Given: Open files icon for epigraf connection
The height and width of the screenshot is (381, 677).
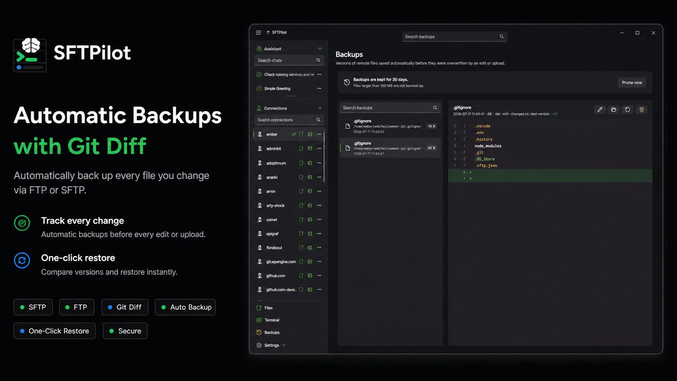Looking at the screenshot, I should coord(301,233).
